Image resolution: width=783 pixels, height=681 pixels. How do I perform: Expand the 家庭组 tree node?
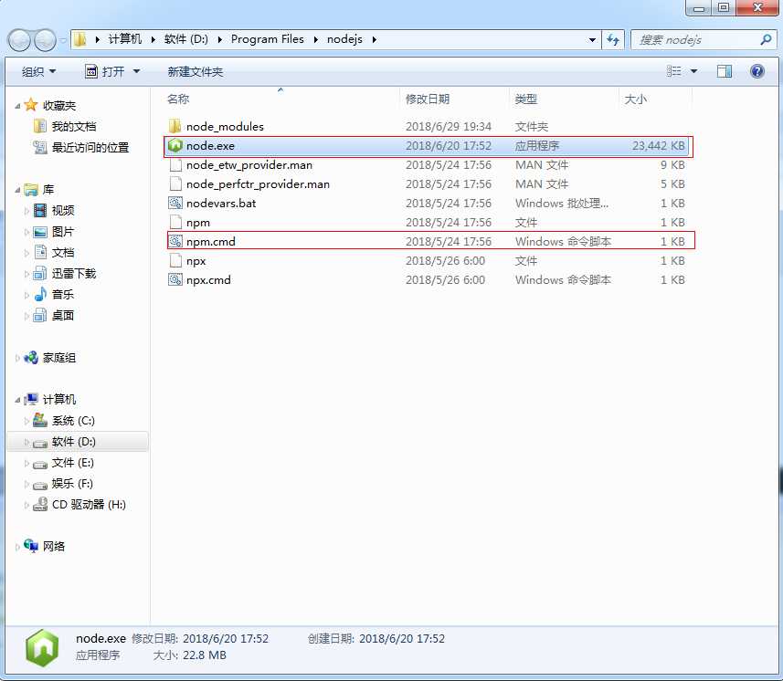click(x=17, y=358)
